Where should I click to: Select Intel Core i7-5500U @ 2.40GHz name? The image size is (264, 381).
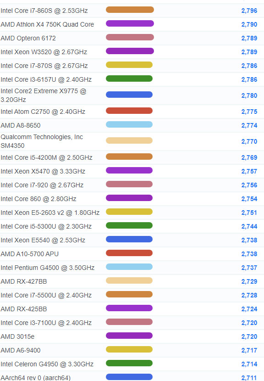pos(46,295)
